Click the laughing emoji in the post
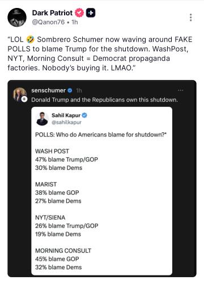This screenshot has width=204, height=284. tap(30, 39)
